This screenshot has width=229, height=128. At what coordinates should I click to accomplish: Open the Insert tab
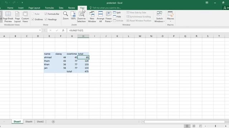[x=21, y=8]
